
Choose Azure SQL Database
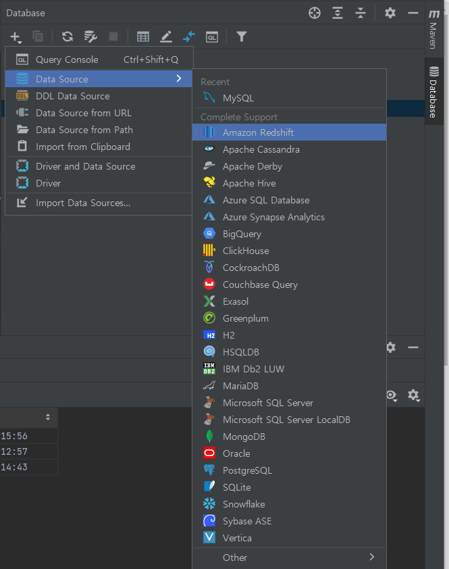pos(289,200)
